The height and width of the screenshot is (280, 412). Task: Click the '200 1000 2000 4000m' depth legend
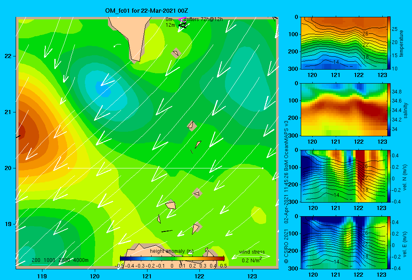[x=60, y=260]
